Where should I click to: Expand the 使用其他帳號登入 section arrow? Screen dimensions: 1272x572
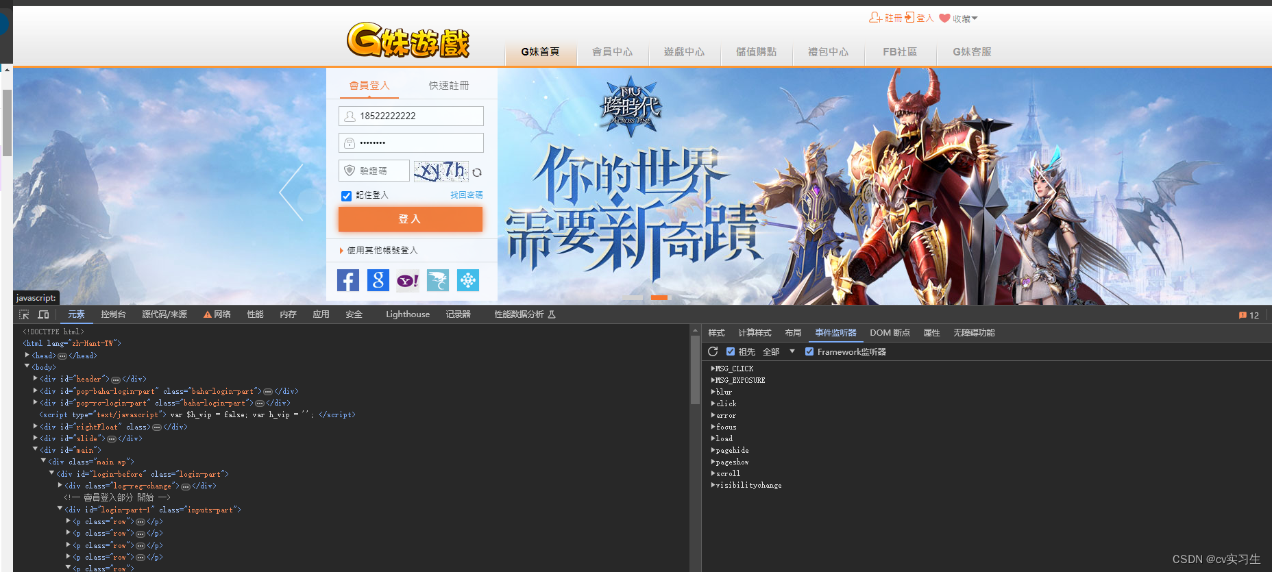pyautogui.click(x=341, y=251)
